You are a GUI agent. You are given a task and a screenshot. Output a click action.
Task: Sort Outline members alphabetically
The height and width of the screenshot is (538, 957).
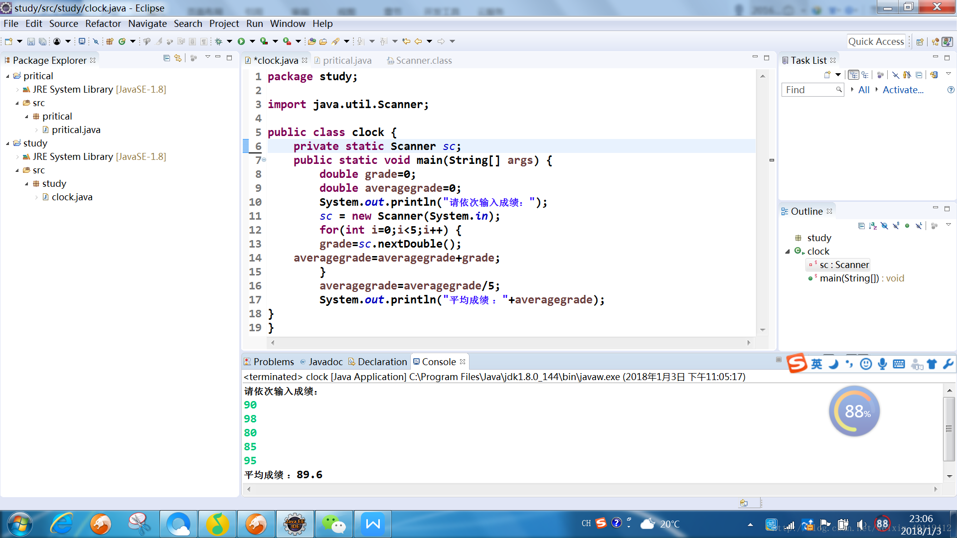873,226
